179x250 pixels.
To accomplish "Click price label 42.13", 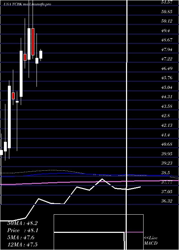I will pos(167,125).
